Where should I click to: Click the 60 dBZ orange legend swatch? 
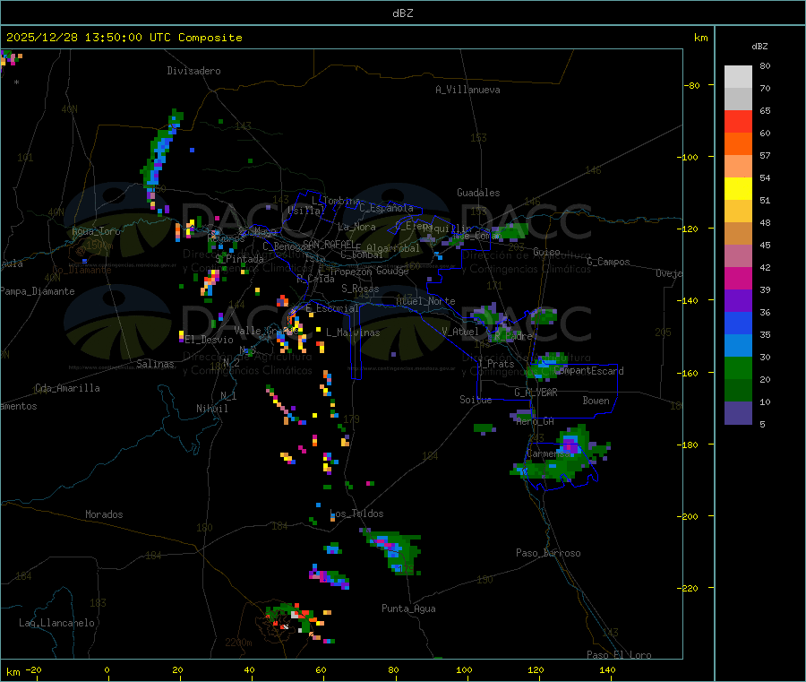coord(738,144)
